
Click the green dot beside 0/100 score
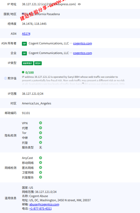(x=23, y=72)
